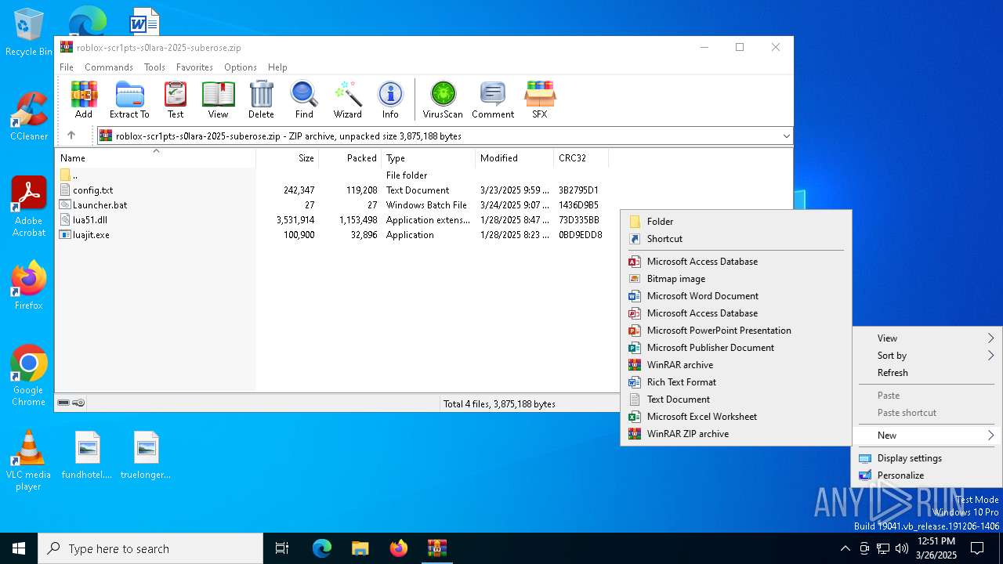Run the VirusScan icon
Image resolution: width=1003 pixels, height=564 pixels.
[x=443, y=99]
